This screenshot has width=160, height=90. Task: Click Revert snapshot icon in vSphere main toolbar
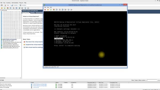[x=13, y=8]
